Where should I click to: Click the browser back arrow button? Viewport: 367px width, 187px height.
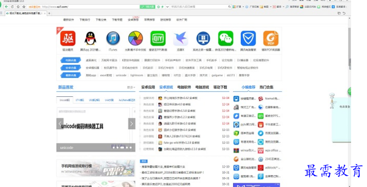(x=6, y=7)
